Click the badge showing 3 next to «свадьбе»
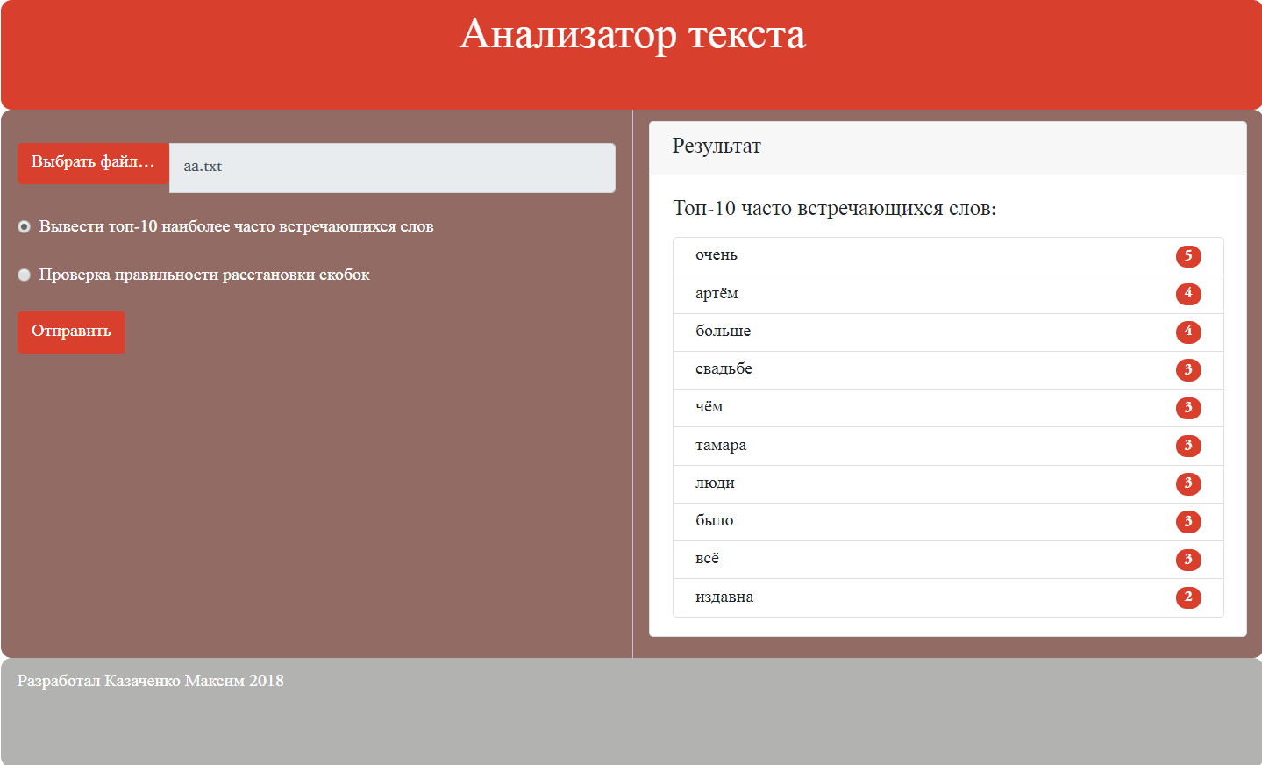Screen dimensions: 1262x765 pos(1188,369)
